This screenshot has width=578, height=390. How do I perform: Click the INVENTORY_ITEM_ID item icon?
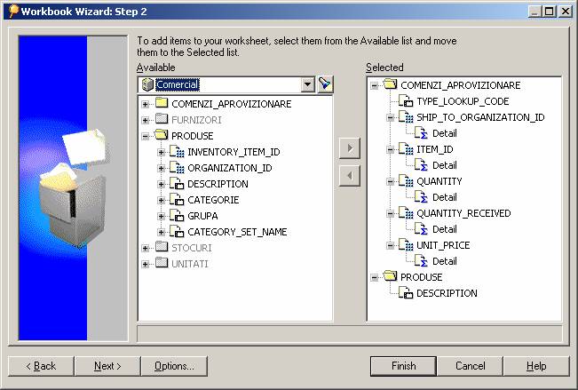click(177, 152)
